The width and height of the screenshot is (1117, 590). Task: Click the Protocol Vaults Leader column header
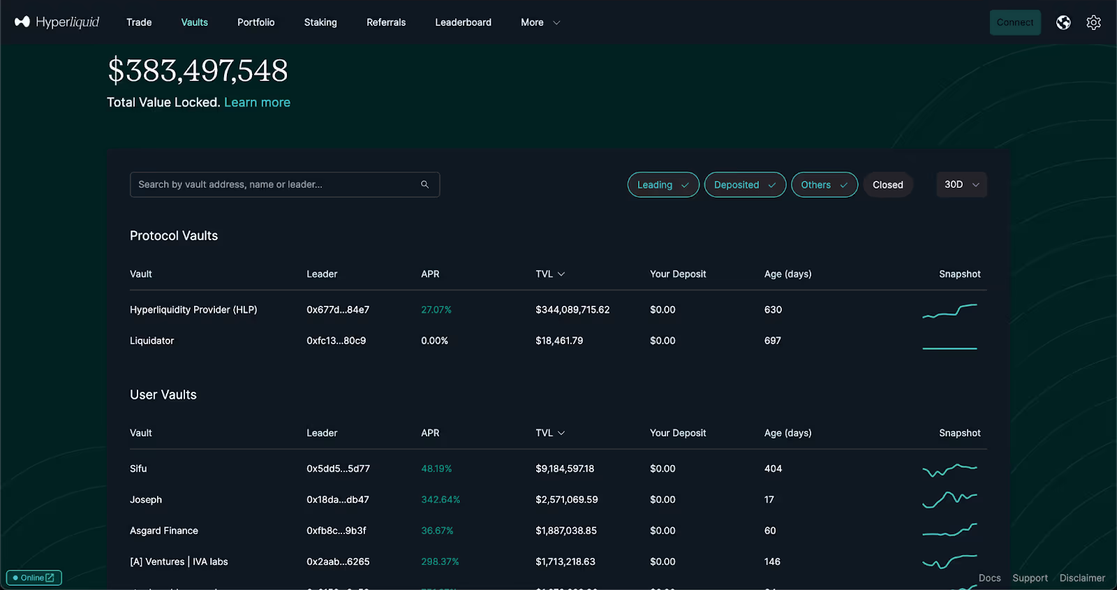(x=322, y=274)
